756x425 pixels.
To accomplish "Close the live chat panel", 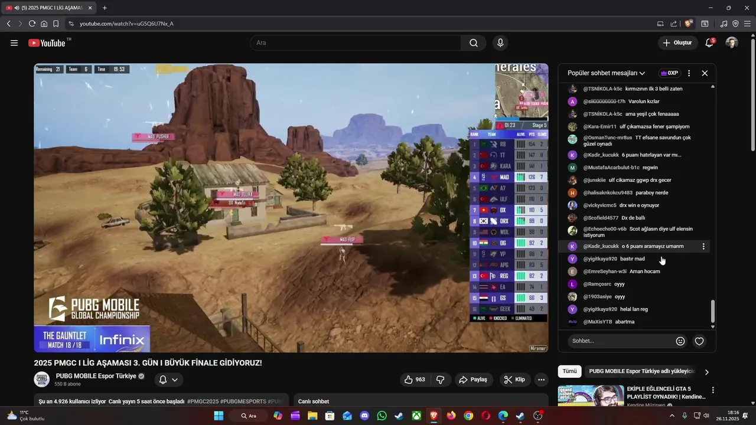I will (x=705, y=73).
